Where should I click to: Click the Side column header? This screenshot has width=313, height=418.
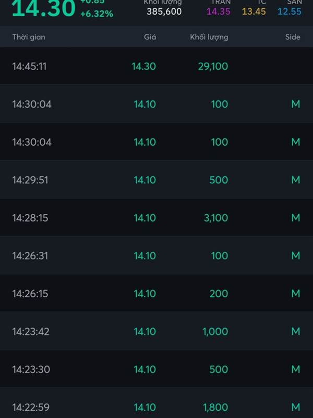point(293,37)
